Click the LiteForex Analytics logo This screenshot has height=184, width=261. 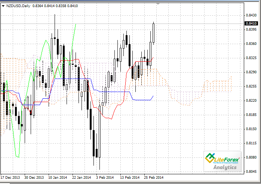222,161
